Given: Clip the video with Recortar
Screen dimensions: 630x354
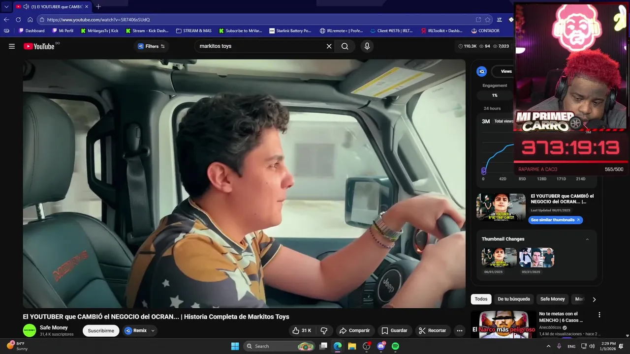Looking at the screenshot, I should click(432, 330).
